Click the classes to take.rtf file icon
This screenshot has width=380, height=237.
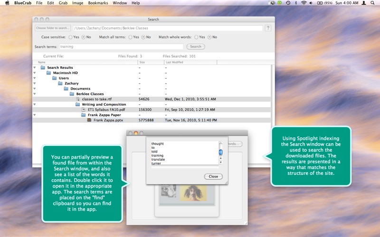tap(78, 99)
